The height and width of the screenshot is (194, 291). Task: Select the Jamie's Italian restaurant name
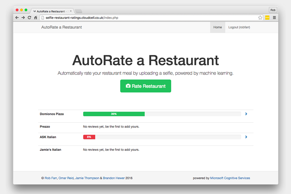pos(50,150)
